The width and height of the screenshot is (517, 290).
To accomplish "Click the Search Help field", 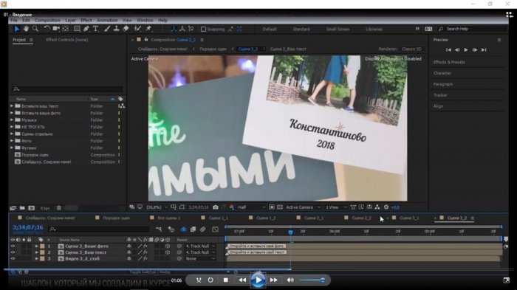I will [472, 29].
